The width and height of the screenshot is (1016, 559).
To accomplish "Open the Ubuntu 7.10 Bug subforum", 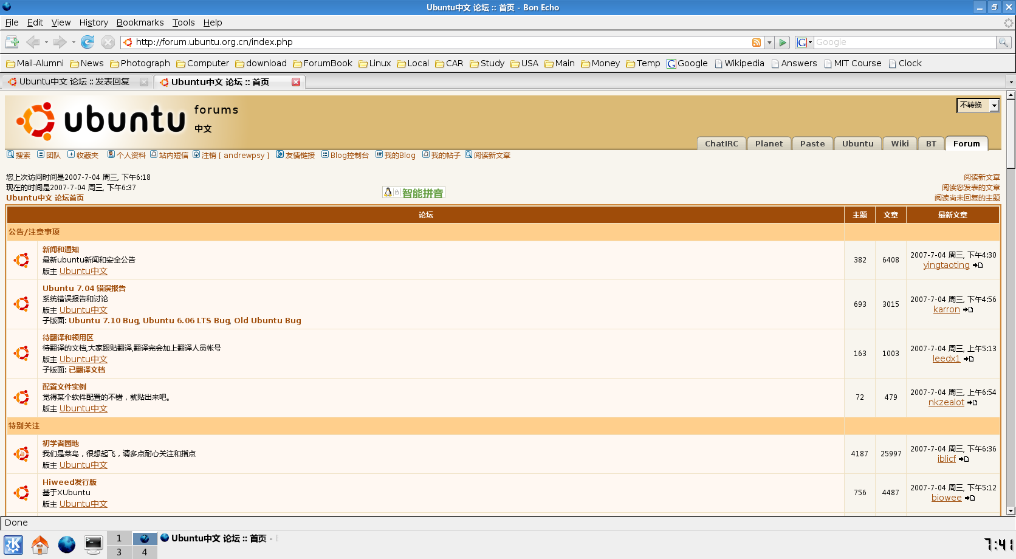I will tap(104, 321).
